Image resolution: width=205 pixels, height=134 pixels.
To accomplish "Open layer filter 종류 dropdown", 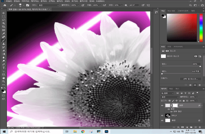I will [x=167, y=93].
